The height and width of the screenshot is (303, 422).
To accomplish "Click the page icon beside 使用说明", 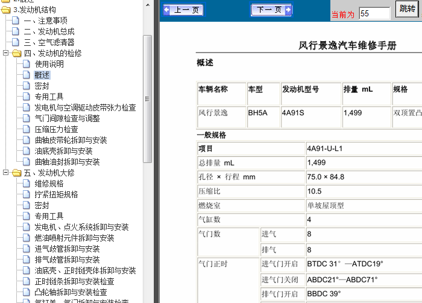I will point(27,64).
